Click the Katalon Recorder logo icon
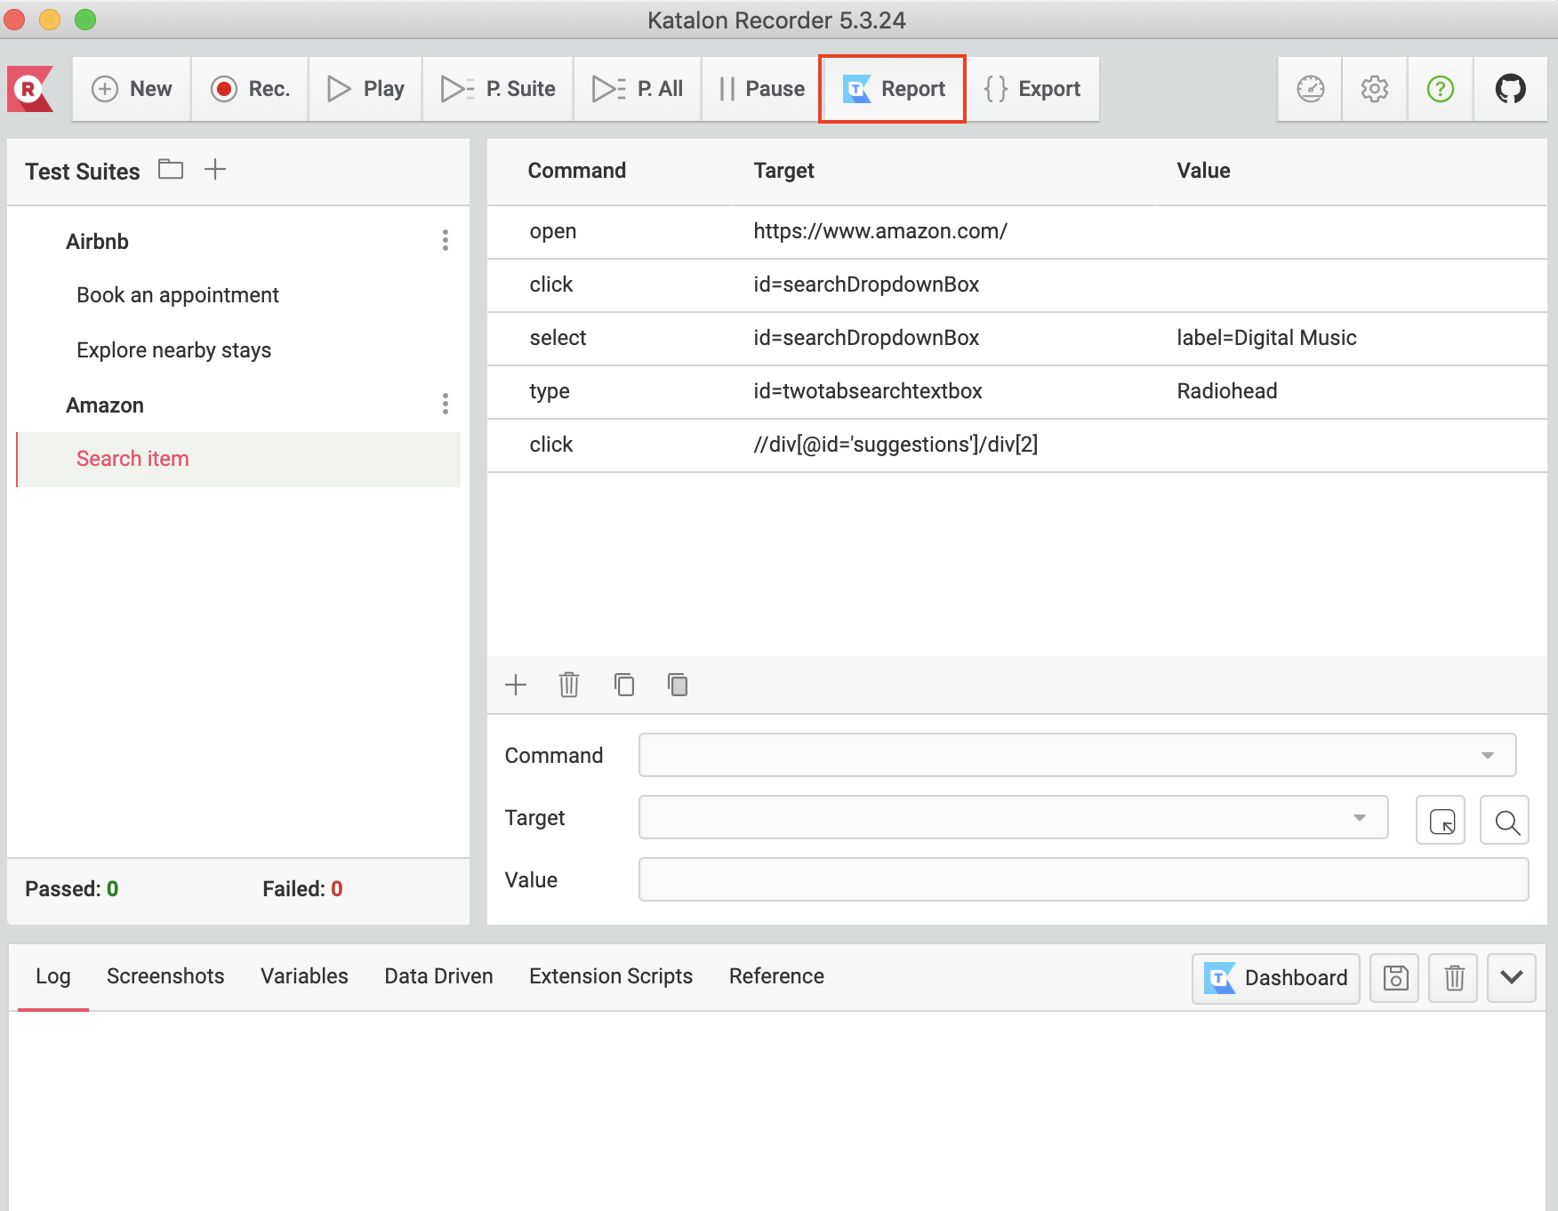This screenshot has width=1558, height=1211. (x=30, y=89)
